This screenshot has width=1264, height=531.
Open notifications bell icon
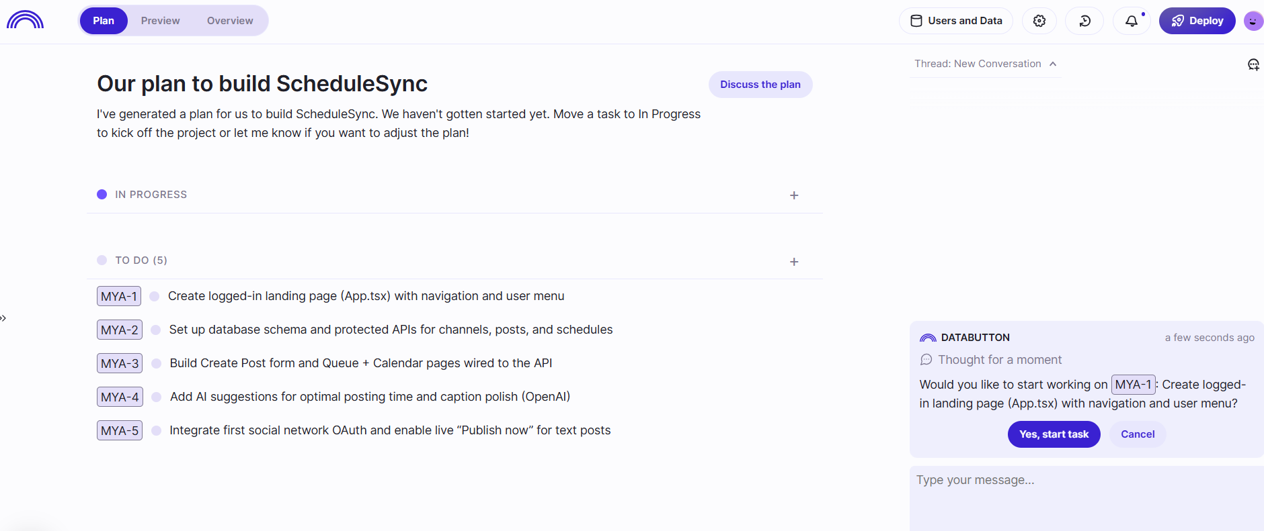tap(1132, 21)
